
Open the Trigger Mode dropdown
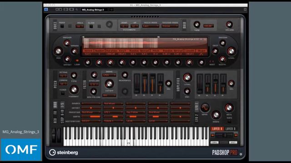(170, 26)
